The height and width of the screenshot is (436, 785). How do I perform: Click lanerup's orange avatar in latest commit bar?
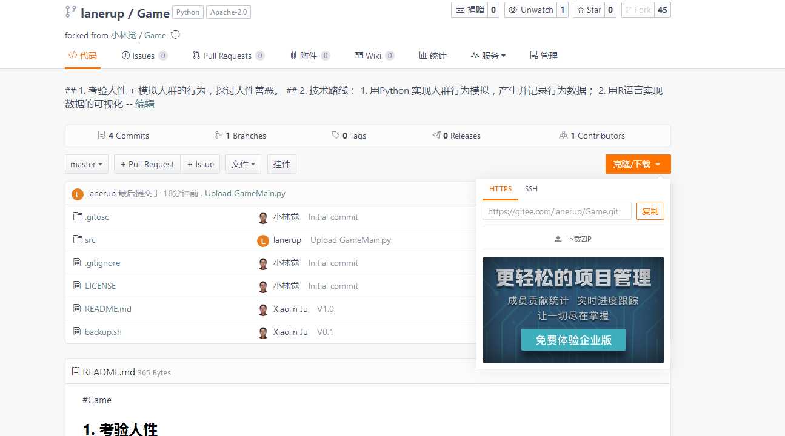(x=77, y=194)
